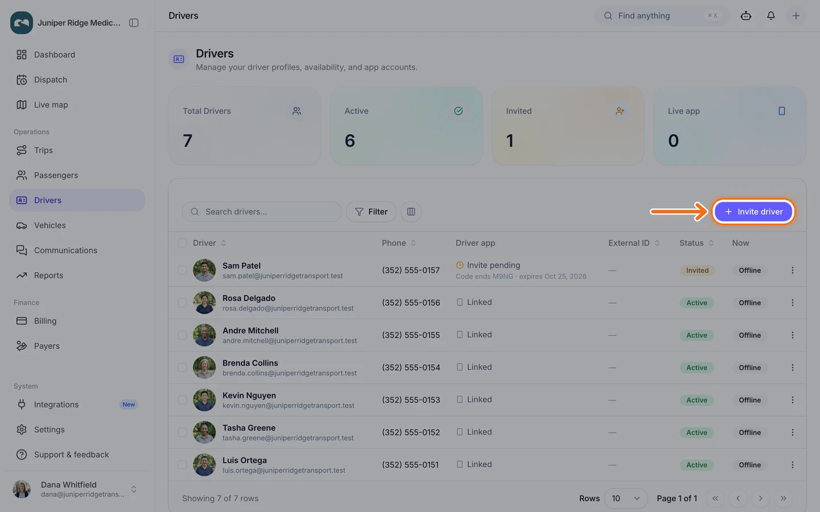The image size is (820, 512).
Task: Click the Live app phone icon
Action: tap(782, 111)
